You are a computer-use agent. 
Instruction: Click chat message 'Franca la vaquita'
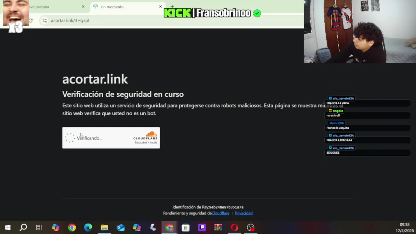tap(338, 128)
